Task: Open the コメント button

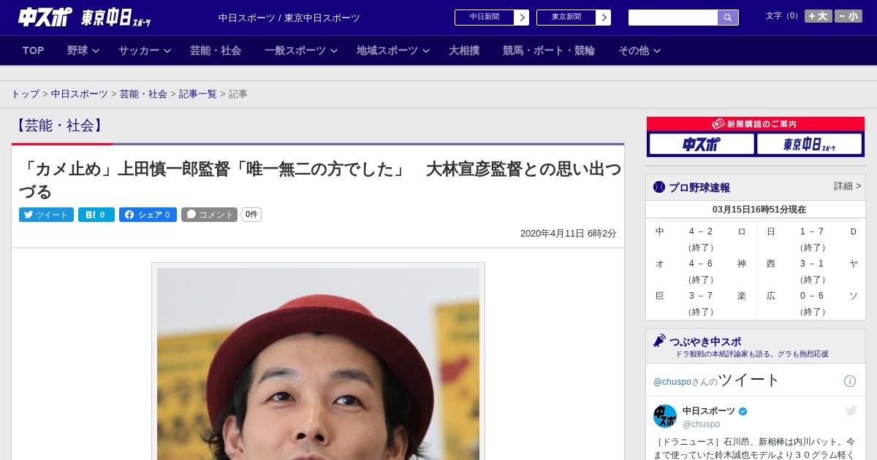Action: click(x=209, y=215)
